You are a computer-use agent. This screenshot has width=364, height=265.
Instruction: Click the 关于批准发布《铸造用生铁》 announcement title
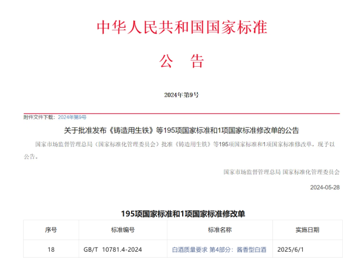coord(181,130)
